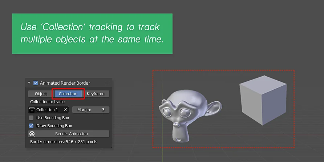Image resolution: width=324 pixels, height=162 pixels.
Task: Clear Collection 1 with the X
Action: (65, 110)
